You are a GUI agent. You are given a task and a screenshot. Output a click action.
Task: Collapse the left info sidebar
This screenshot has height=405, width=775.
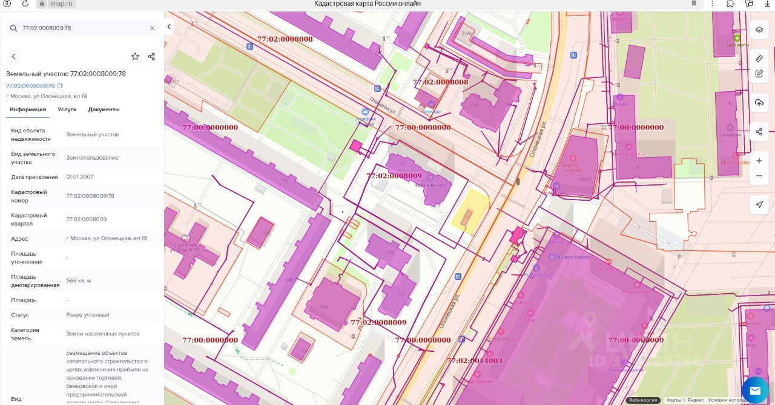pyautogui.click(x=169, y=27)
